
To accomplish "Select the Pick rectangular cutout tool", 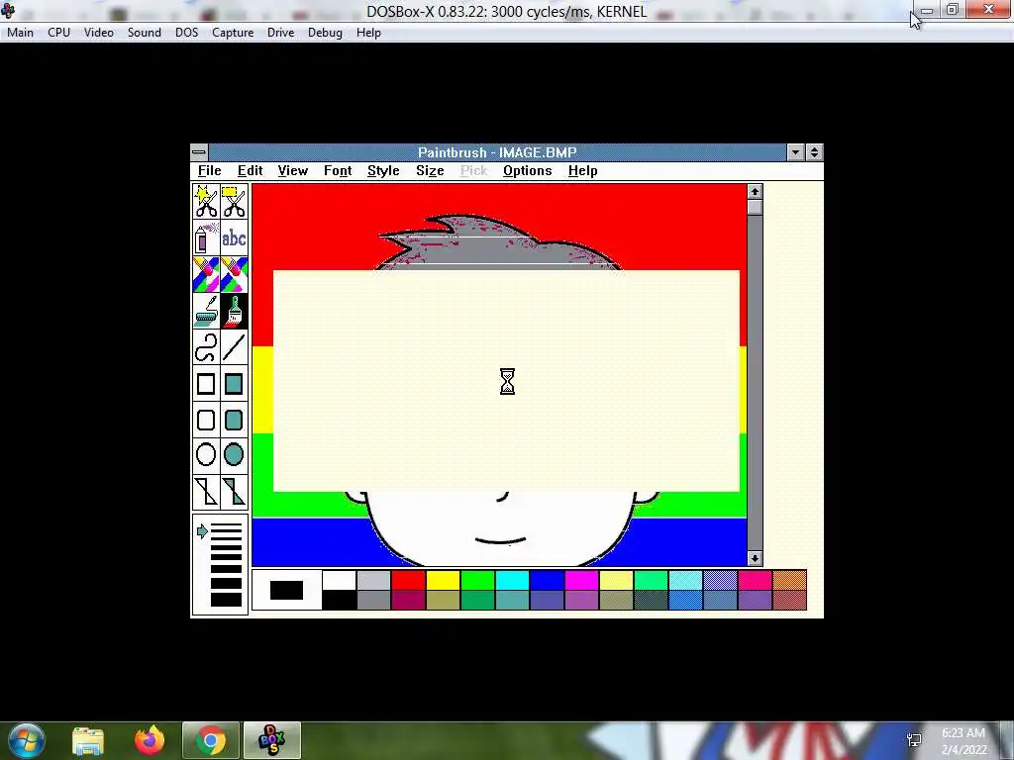I will tap(234, 202).
